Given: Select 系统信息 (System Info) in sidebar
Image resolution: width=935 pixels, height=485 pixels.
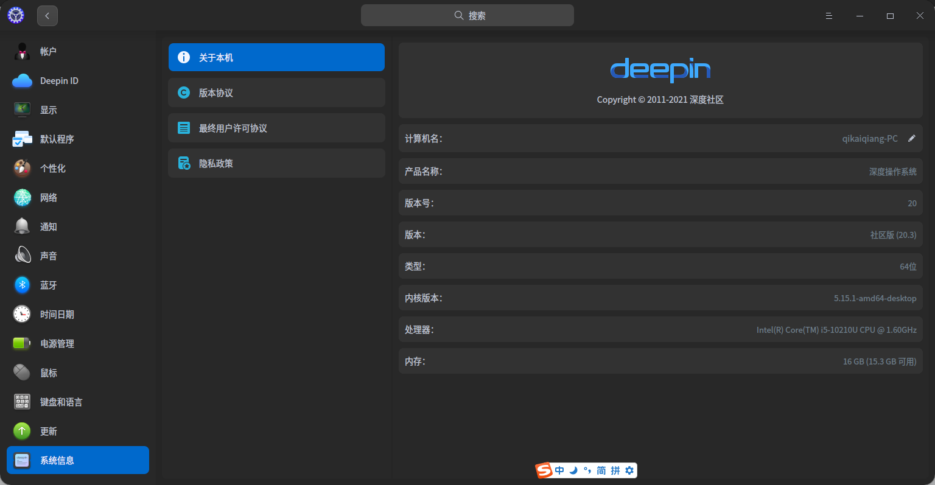Looking at the screenshot, I should pyautogui.click(x=78, y=460).
